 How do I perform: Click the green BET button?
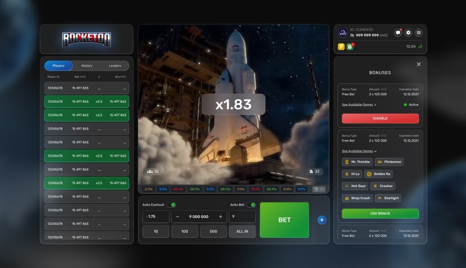coord(284,220)
